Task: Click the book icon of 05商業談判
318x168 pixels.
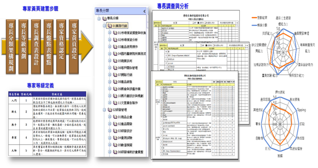Action: click(115, 61)
